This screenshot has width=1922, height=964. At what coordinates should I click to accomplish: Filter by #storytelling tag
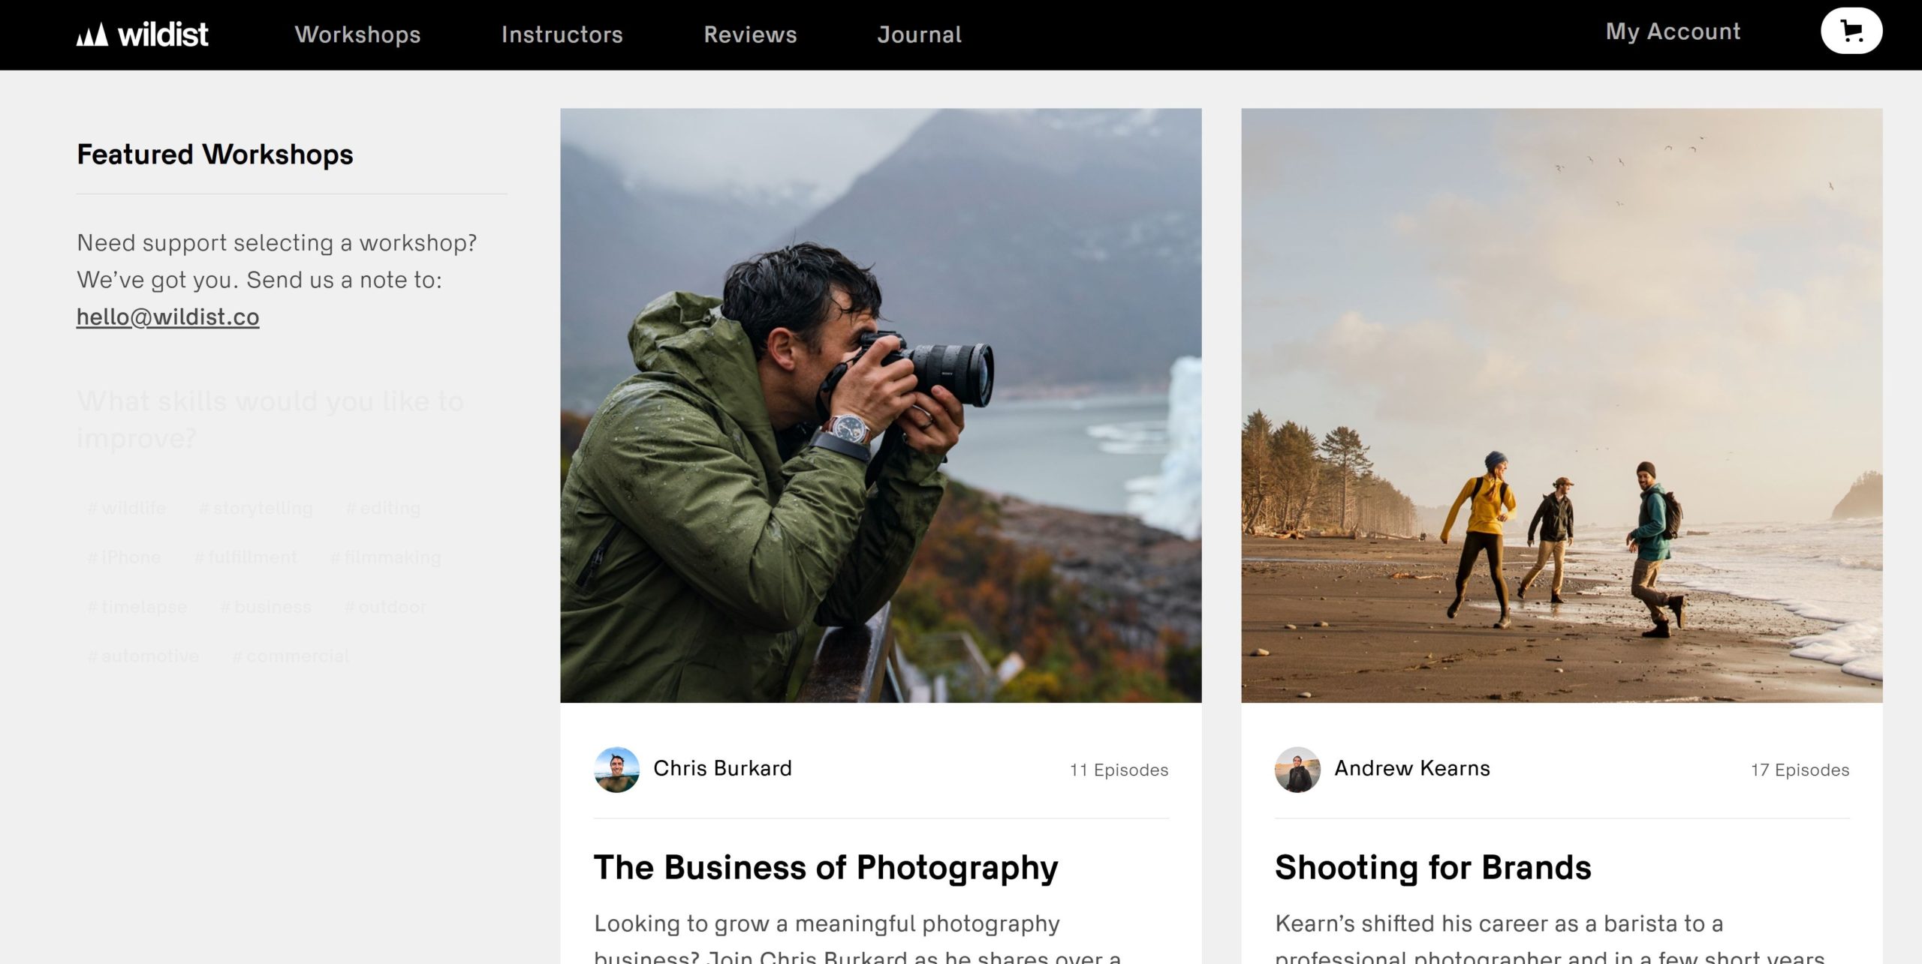(255, 508)
